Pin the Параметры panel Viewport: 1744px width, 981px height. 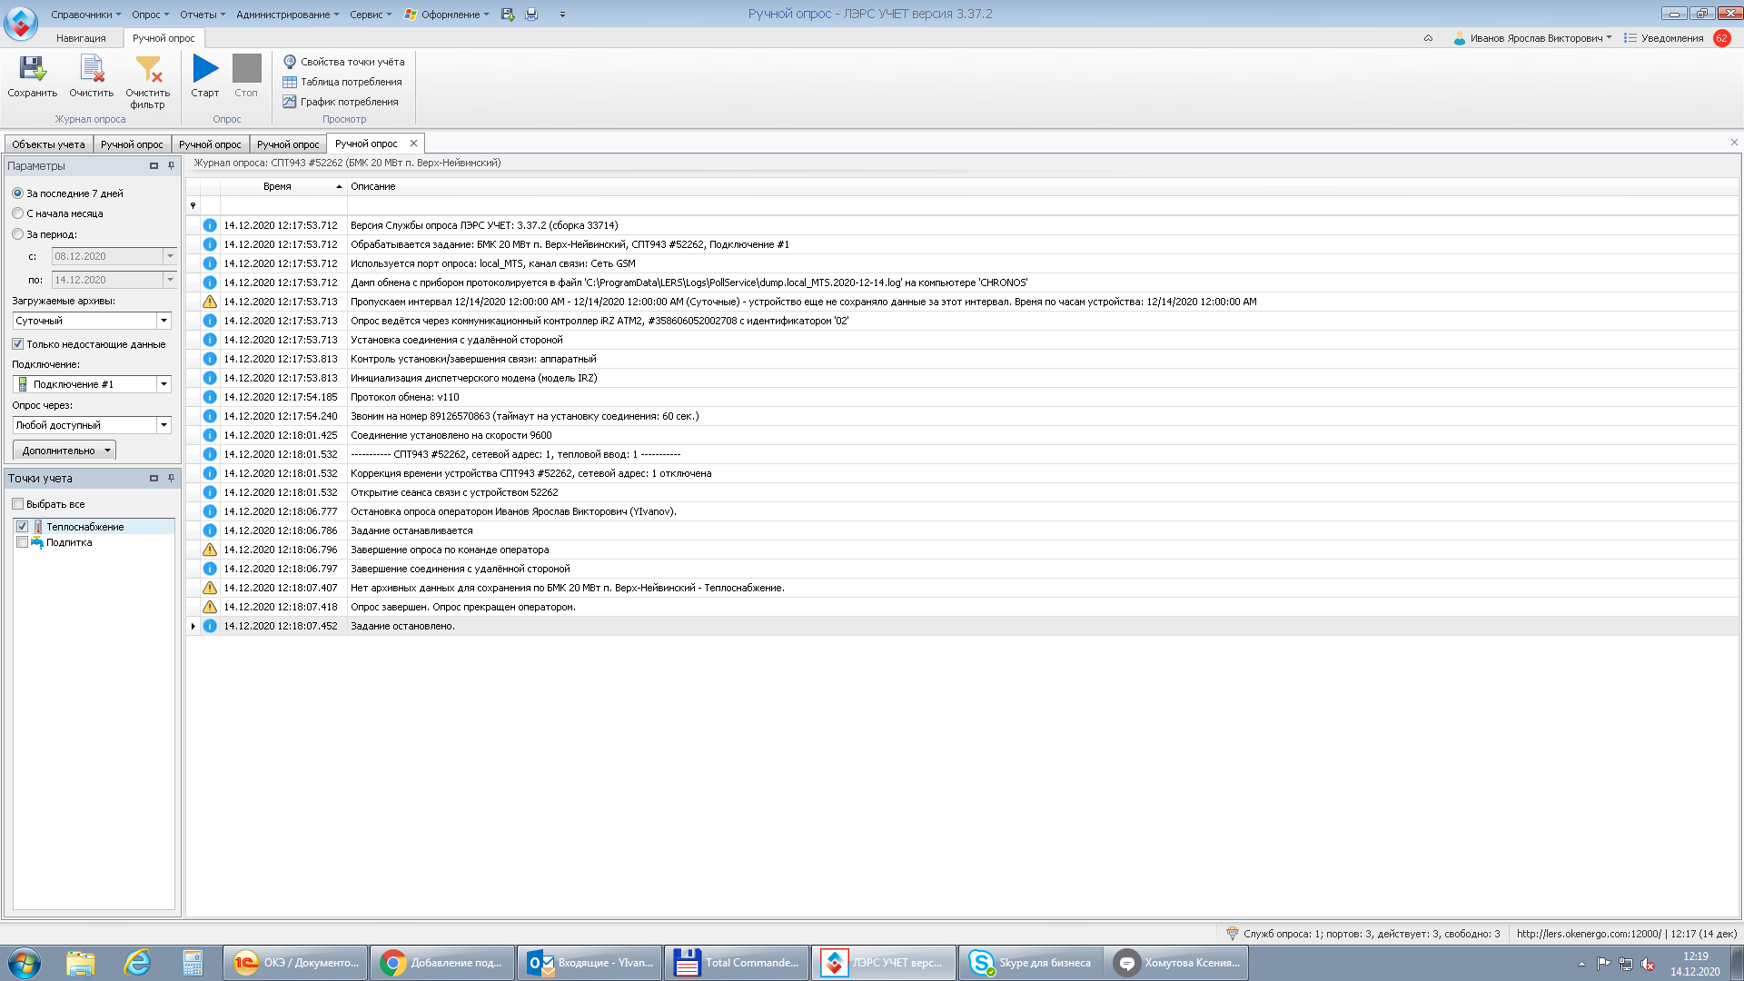(x=171, y=166)
